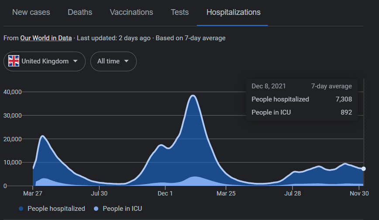Click the Dec 8, 2021 tooltip date
This screenshot has height=220, width=379.
pos(269,86)
